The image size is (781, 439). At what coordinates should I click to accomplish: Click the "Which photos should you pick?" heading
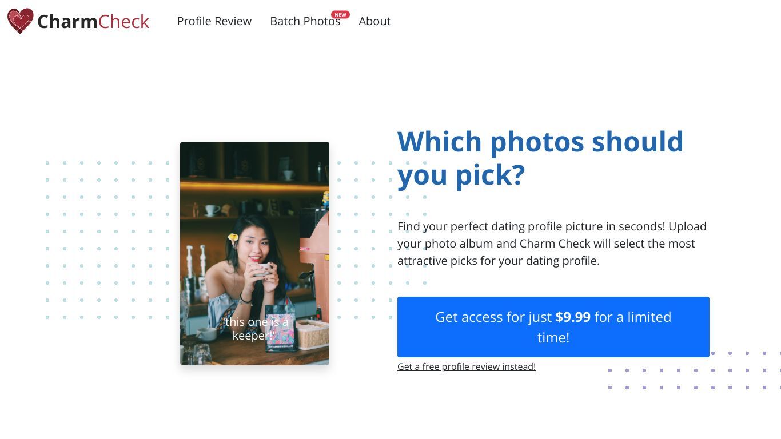point(540,158)
